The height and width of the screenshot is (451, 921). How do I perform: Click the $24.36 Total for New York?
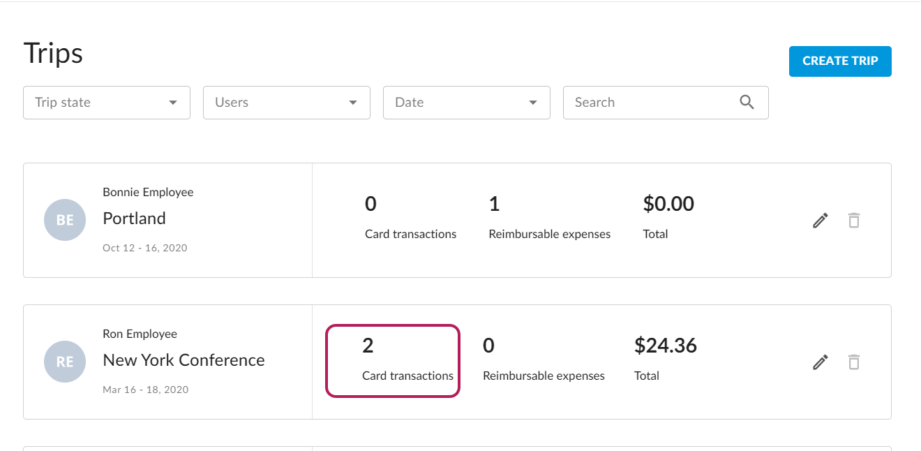(x=665, y=346)
